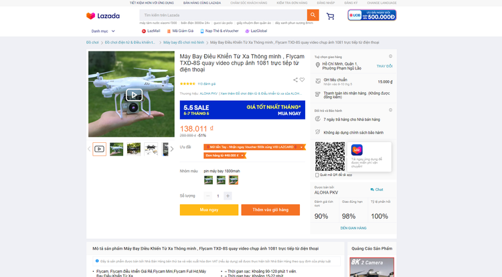Image resolution: width=502 pixels, height=277 pixels.
Task: Click the QR code image
Action: 330,157
